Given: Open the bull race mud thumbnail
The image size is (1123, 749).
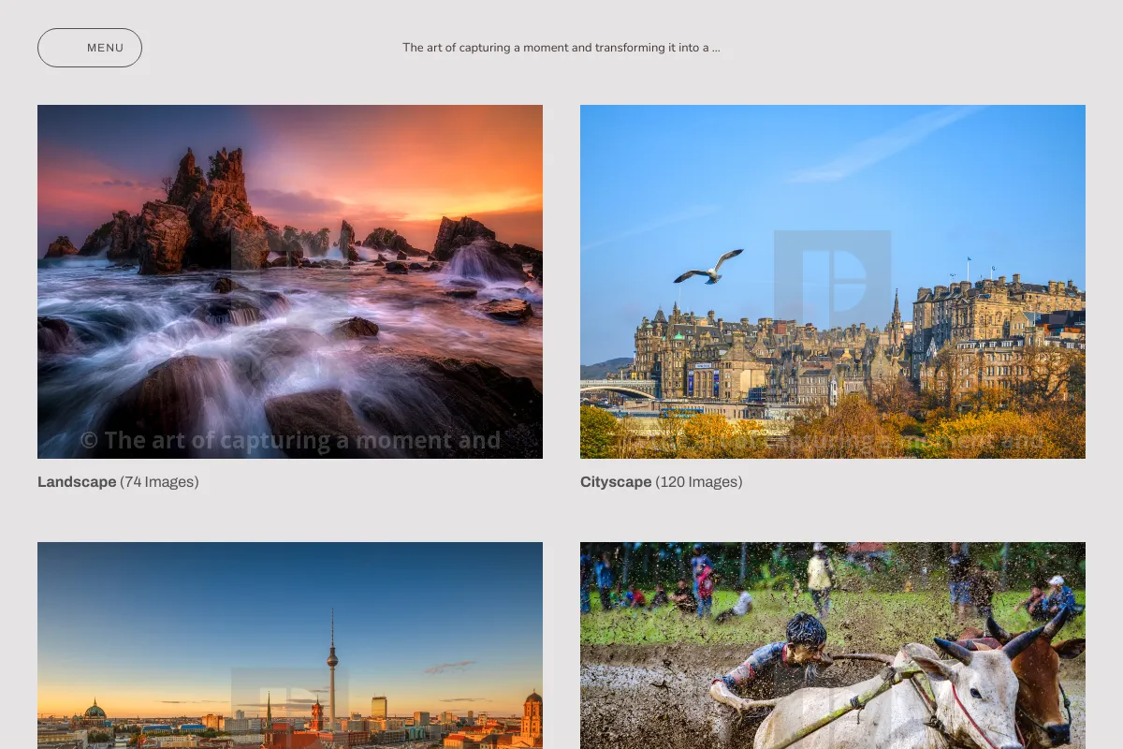Looking at the screenshot, I should [833, 645].
